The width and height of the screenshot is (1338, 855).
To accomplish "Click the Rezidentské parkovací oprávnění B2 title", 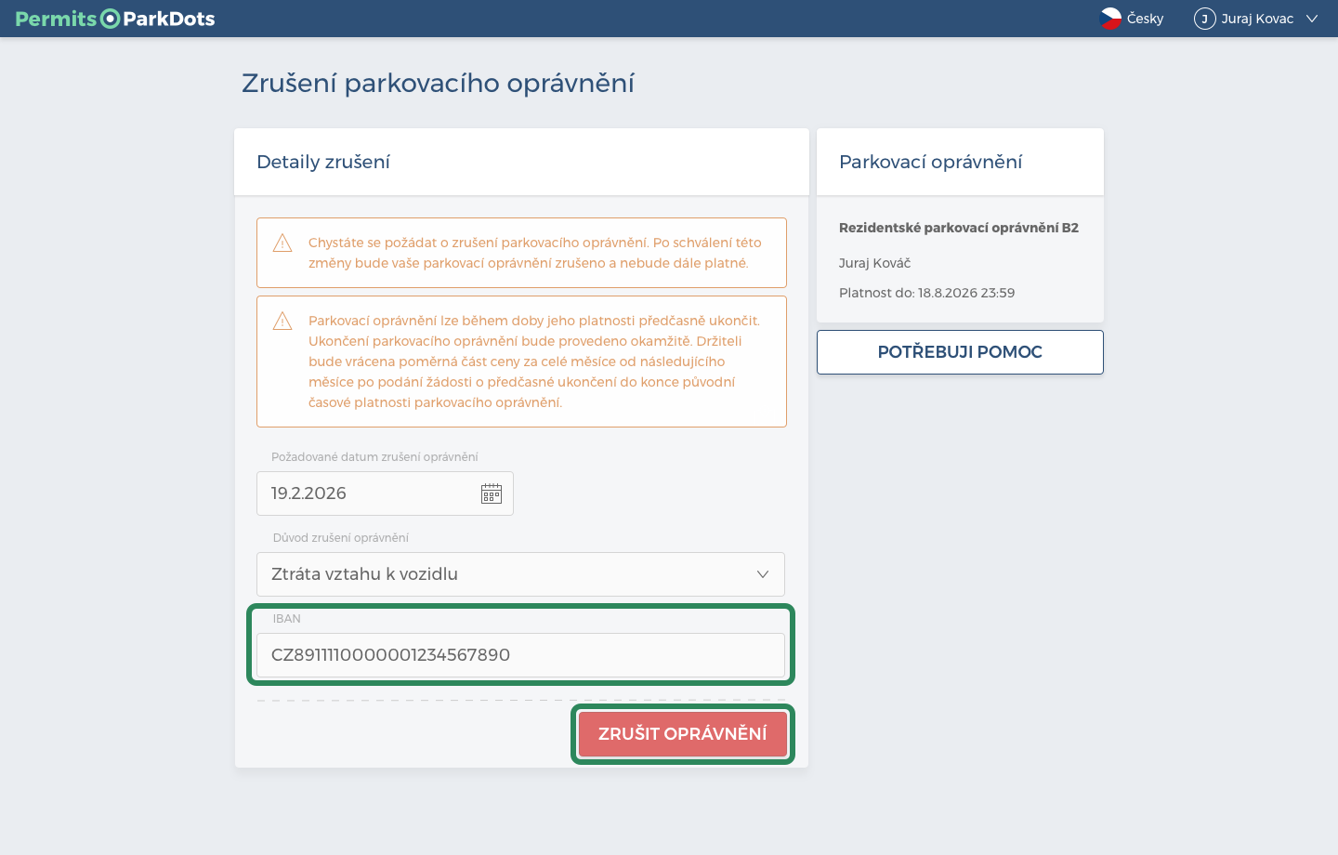I will click(x=959, y=228).
